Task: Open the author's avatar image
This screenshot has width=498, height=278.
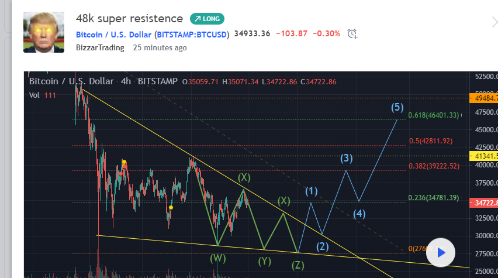Action: pyautogui.click(x=44, y=32)
